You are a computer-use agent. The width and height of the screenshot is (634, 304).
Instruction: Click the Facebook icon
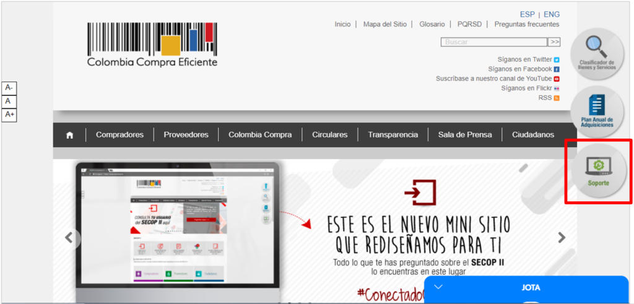pyautogui.click(x=557, y=69)
